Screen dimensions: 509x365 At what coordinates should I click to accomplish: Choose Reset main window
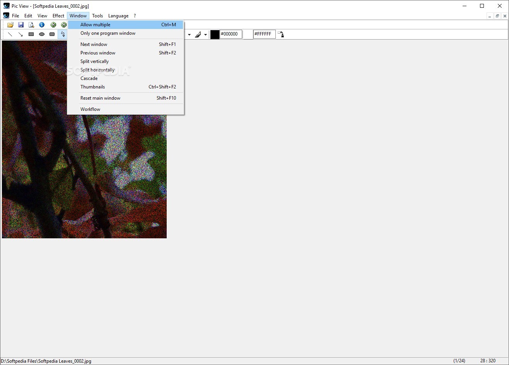[125, 98]
